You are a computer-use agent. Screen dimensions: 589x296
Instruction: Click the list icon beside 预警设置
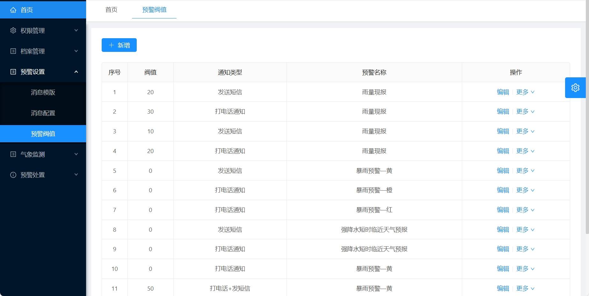point(13,72)
